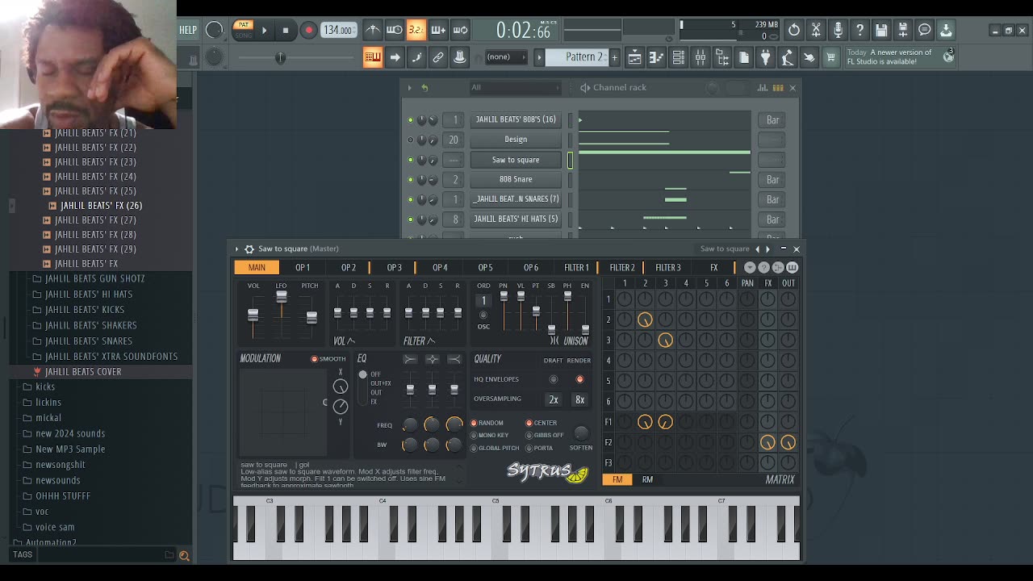Open the FX tab in Sytrus
1033x581 pixels.
[713, 268]
